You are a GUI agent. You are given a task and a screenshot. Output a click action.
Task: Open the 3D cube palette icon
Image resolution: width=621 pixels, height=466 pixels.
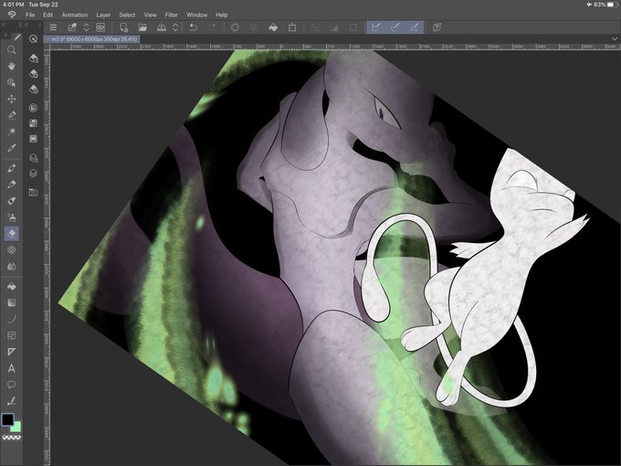tap(33, 174)
